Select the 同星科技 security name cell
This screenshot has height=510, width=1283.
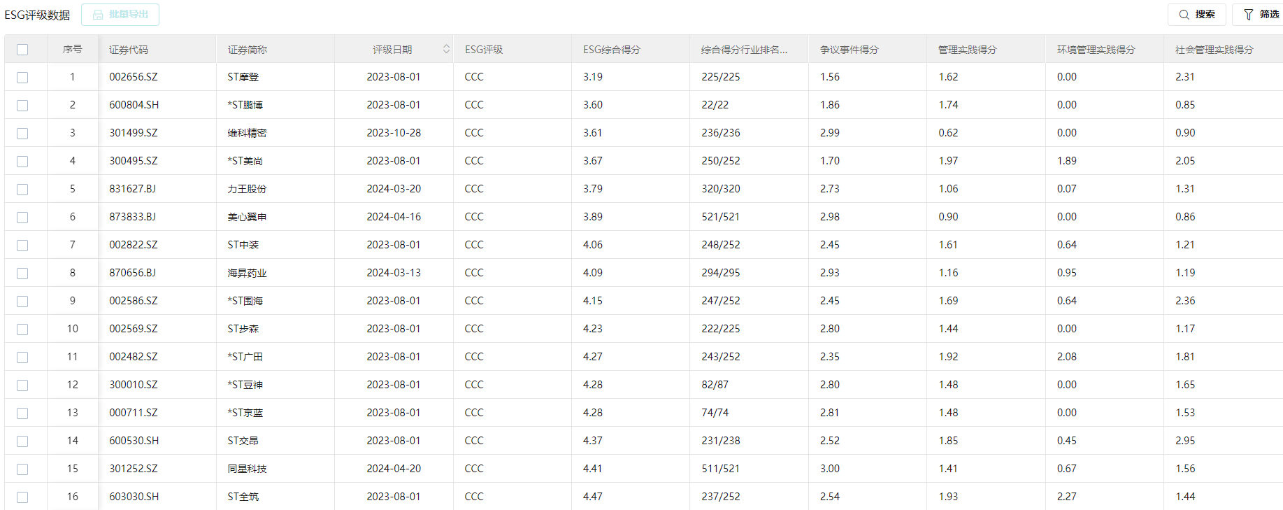(x=247, y=469)
